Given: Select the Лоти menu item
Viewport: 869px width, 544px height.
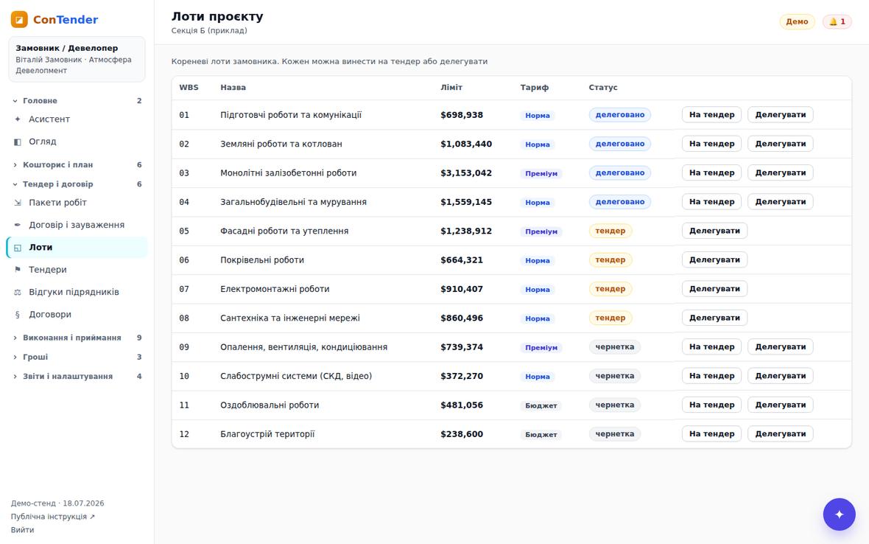Looking at the screenshot, I should click(77, 248).
